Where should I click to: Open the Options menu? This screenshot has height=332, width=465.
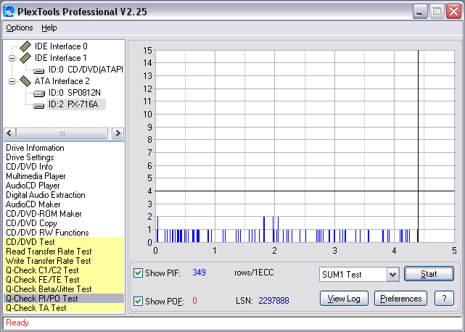click(x=20, y=28)
